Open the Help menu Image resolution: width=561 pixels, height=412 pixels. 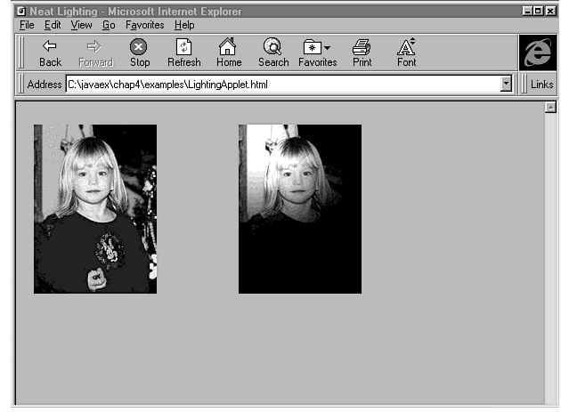pos(184,26)
